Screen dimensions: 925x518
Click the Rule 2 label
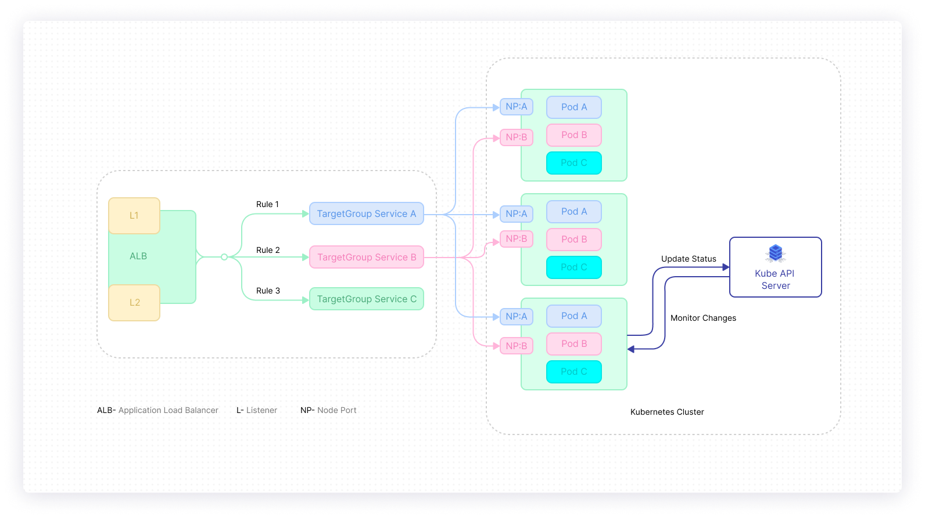click(268, 250)
